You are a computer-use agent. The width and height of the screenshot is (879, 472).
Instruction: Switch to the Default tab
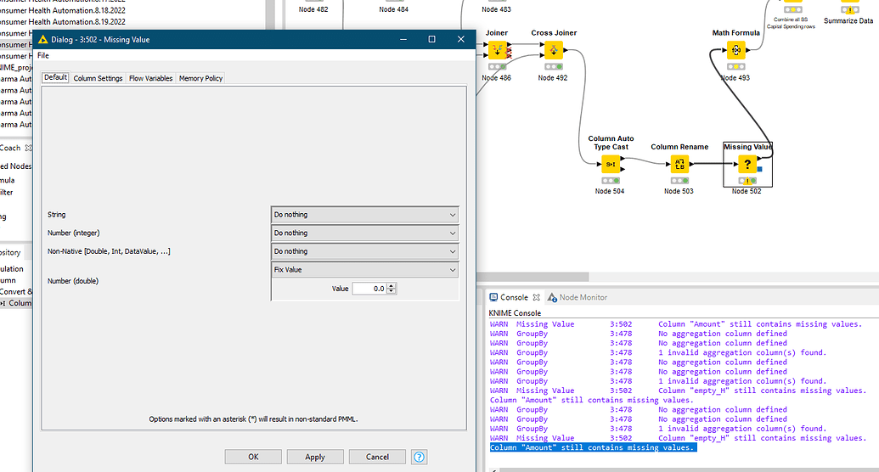pyautogui.click(x=55, y=77)
